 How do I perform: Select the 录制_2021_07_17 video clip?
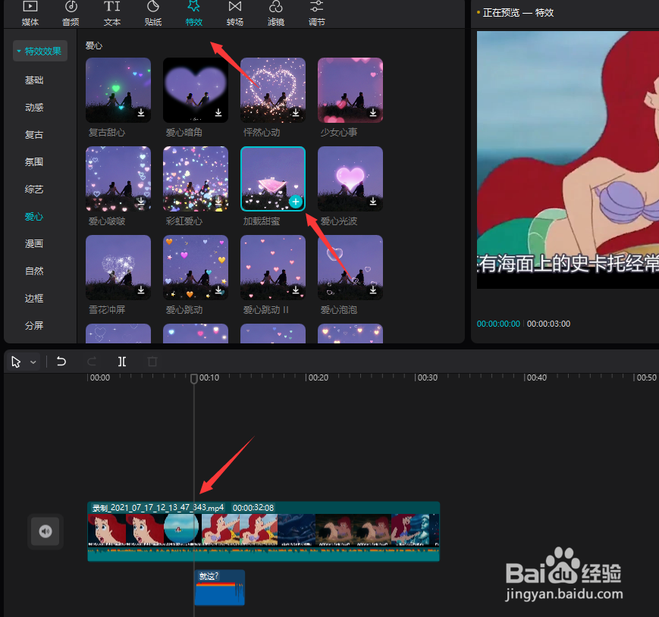coord(263,531)
